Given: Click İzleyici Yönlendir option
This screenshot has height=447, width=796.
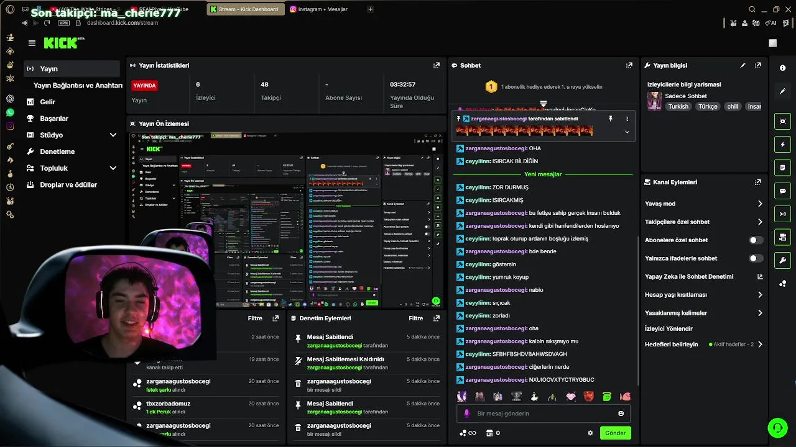Looking at the screenshot, I should 669,328.
